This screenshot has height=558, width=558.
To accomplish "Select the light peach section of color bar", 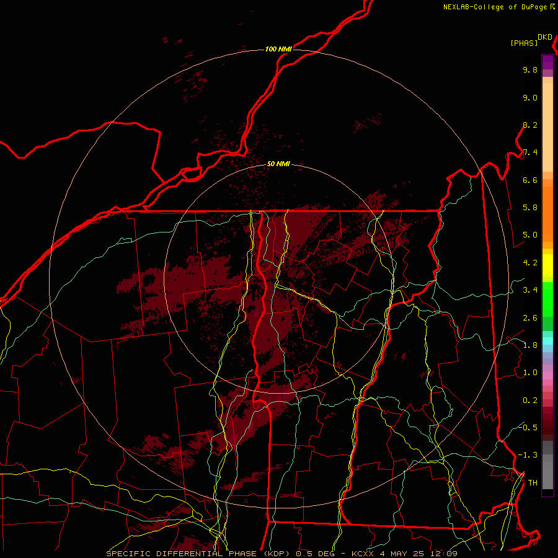I will pos(547,127).
